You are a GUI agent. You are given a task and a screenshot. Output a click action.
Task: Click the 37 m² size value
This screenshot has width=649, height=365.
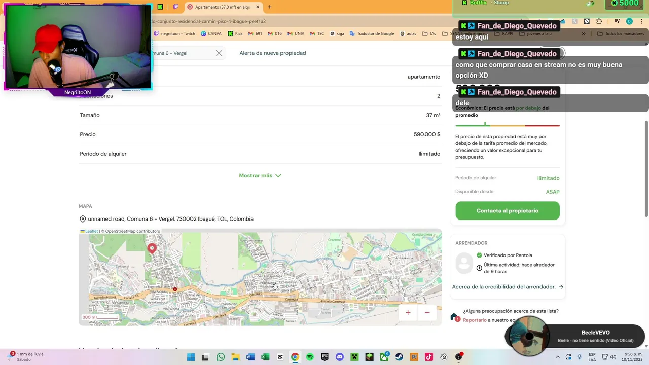coord(433,115)
